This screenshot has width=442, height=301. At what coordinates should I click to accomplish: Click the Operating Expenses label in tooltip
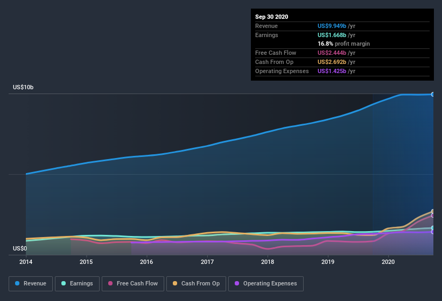(x=282, y=71)
